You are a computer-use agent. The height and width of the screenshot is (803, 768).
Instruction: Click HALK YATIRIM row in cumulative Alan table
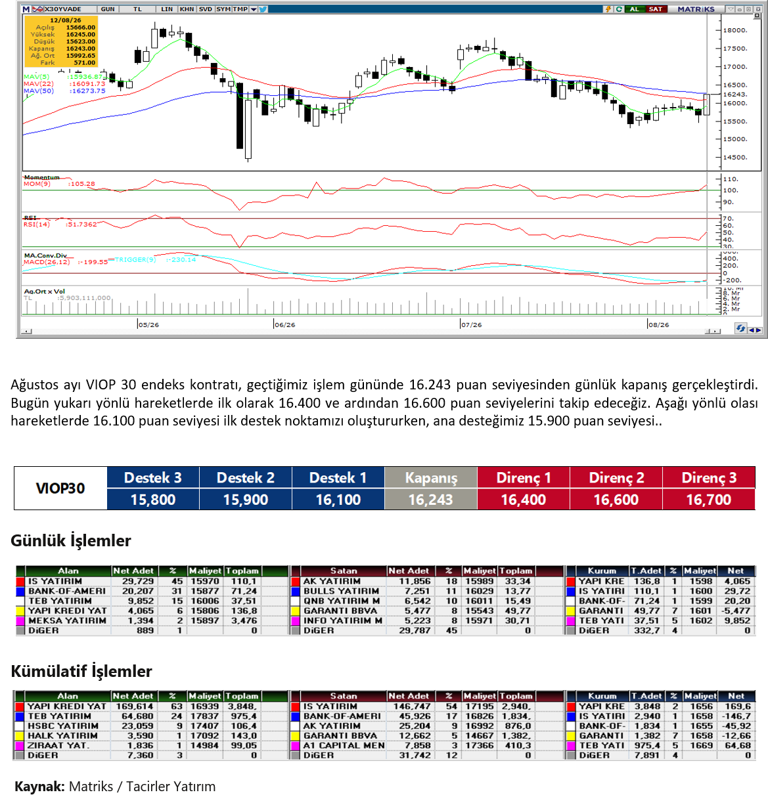(152, 736)
